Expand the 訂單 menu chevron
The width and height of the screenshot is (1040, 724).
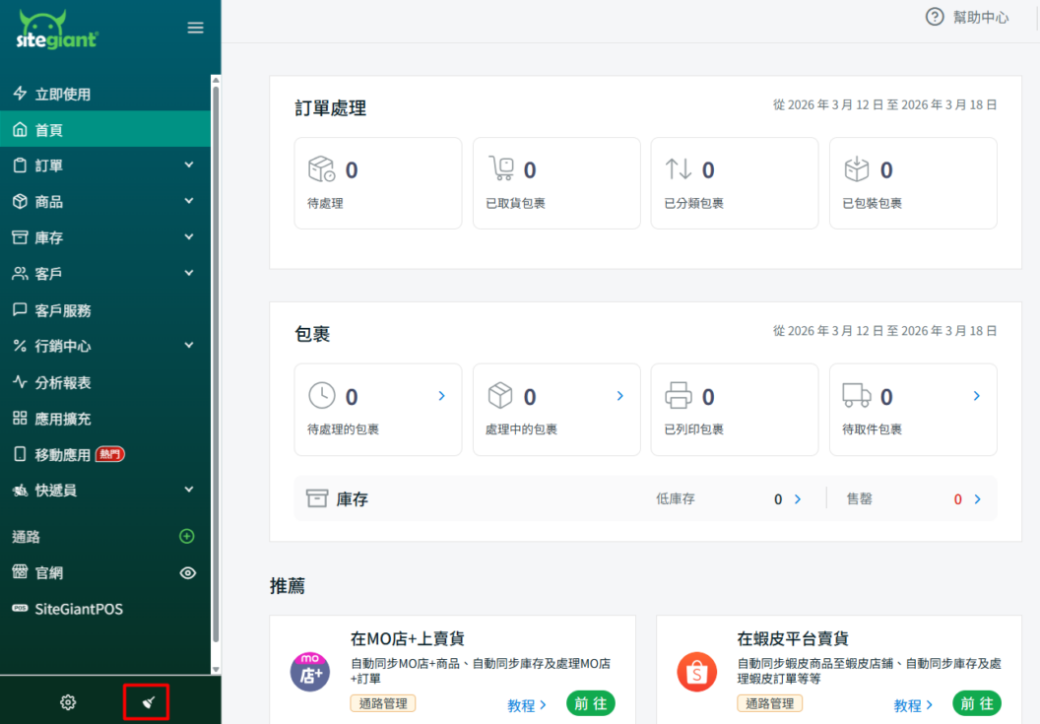189,165
